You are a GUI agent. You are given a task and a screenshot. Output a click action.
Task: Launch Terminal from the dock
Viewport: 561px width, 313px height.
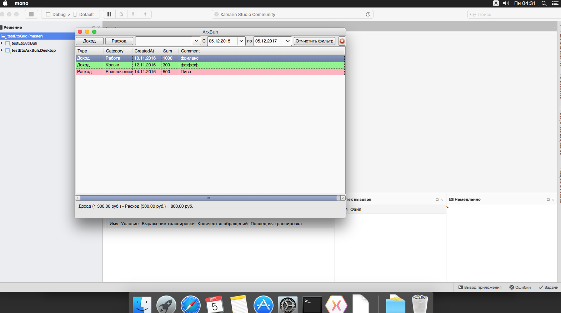point(312,305)
